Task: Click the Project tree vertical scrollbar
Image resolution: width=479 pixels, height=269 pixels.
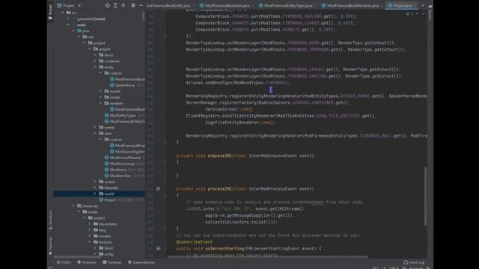Action: [143, 16]
